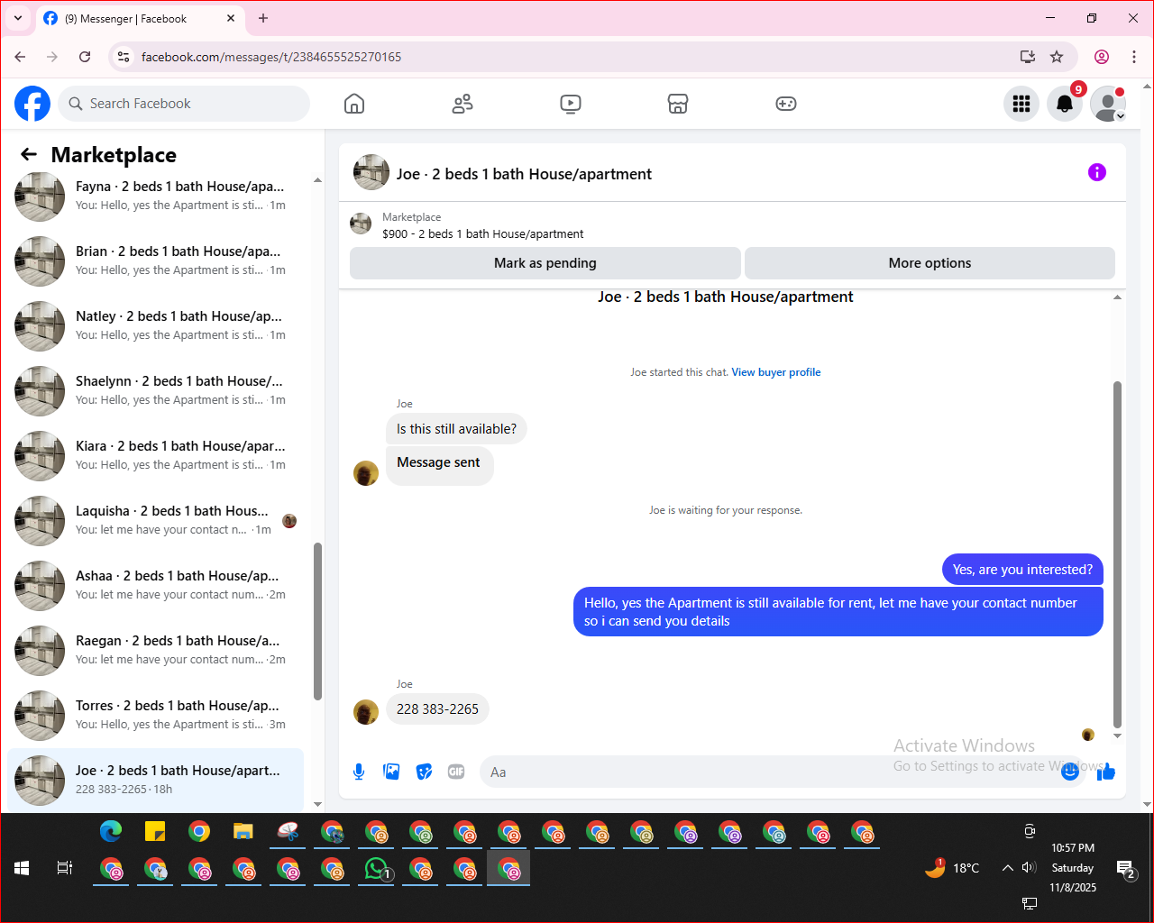Open the Watch video icon

571,104
